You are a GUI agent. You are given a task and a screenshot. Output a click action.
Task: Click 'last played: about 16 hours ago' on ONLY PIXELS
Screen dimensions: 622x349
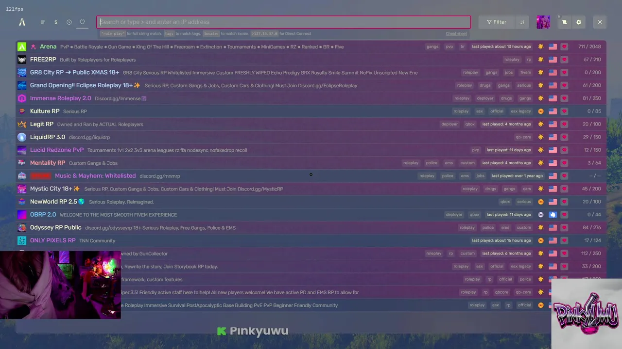[x=501, y=240]
